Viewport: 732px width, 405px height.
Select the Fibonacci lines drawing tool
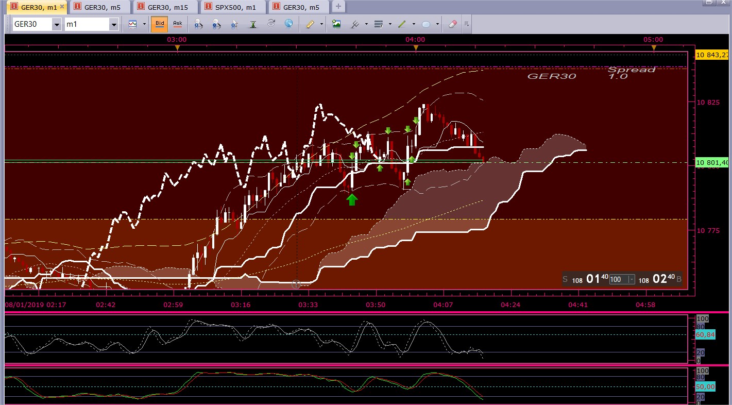(355, 24)
